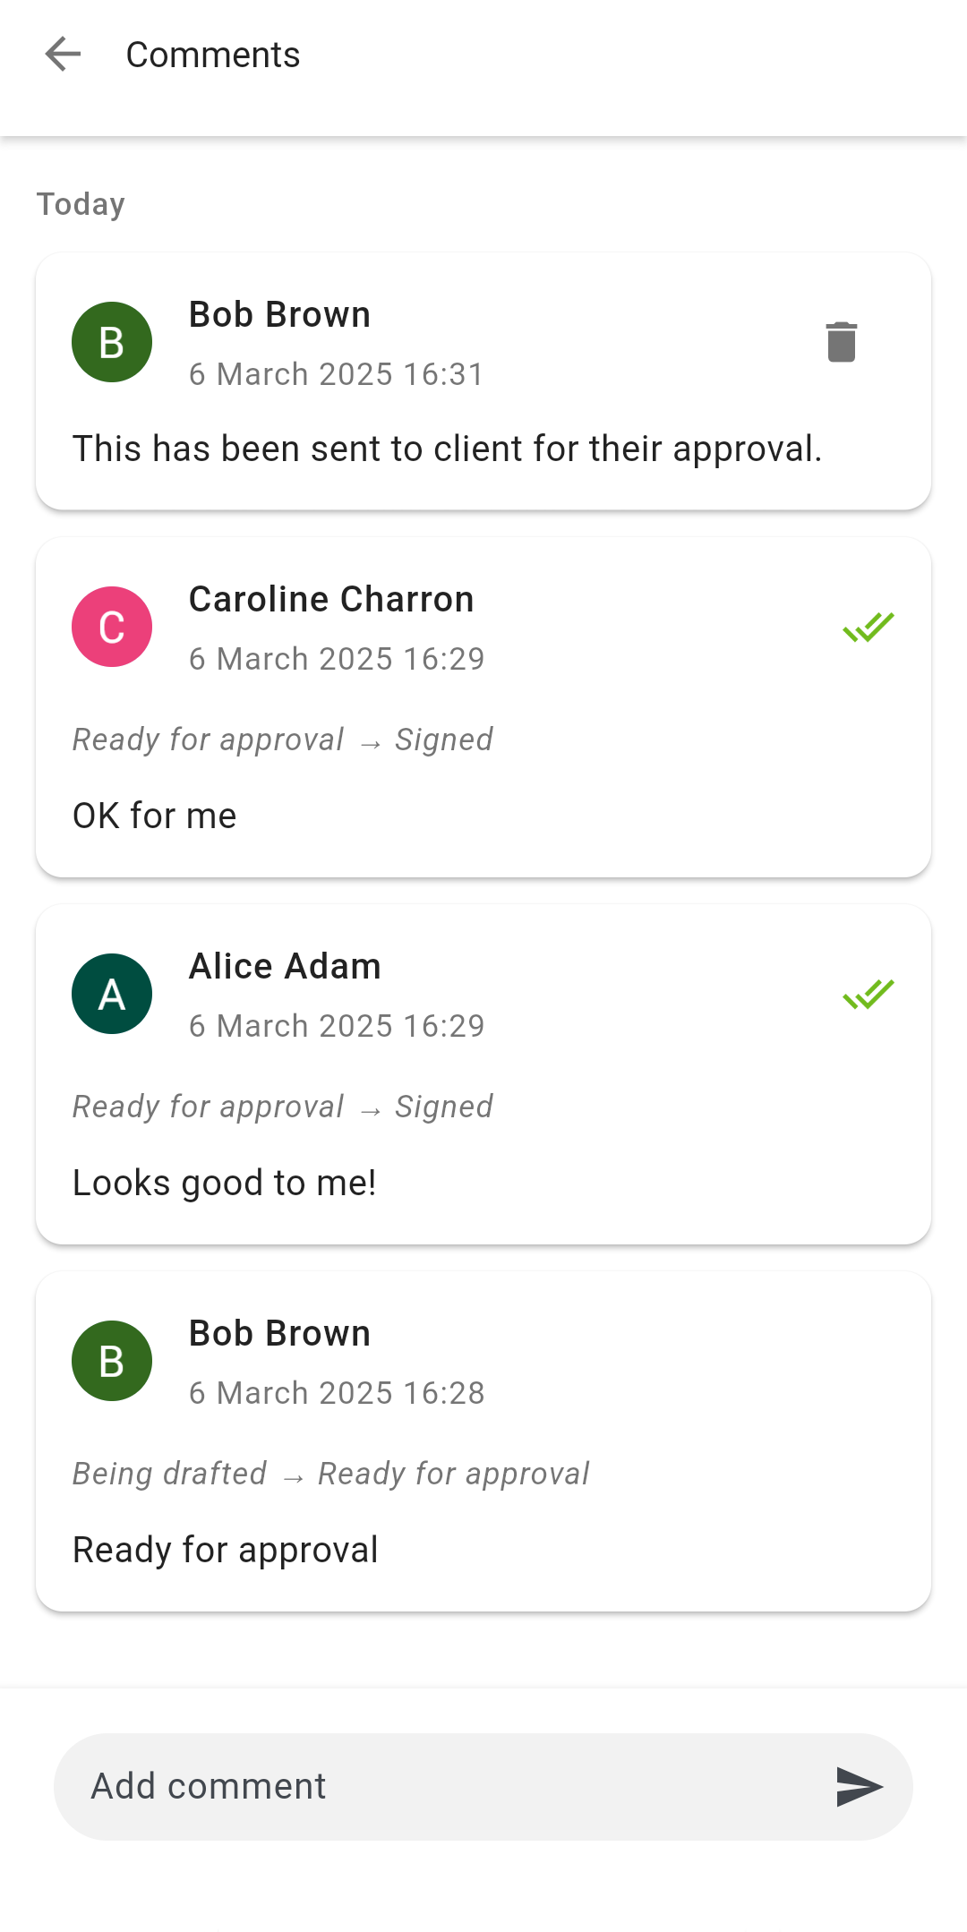This screenshot has height=1932, width=967.
Task: Click the send arrow icon
Action: click(x=860, y=1787)
